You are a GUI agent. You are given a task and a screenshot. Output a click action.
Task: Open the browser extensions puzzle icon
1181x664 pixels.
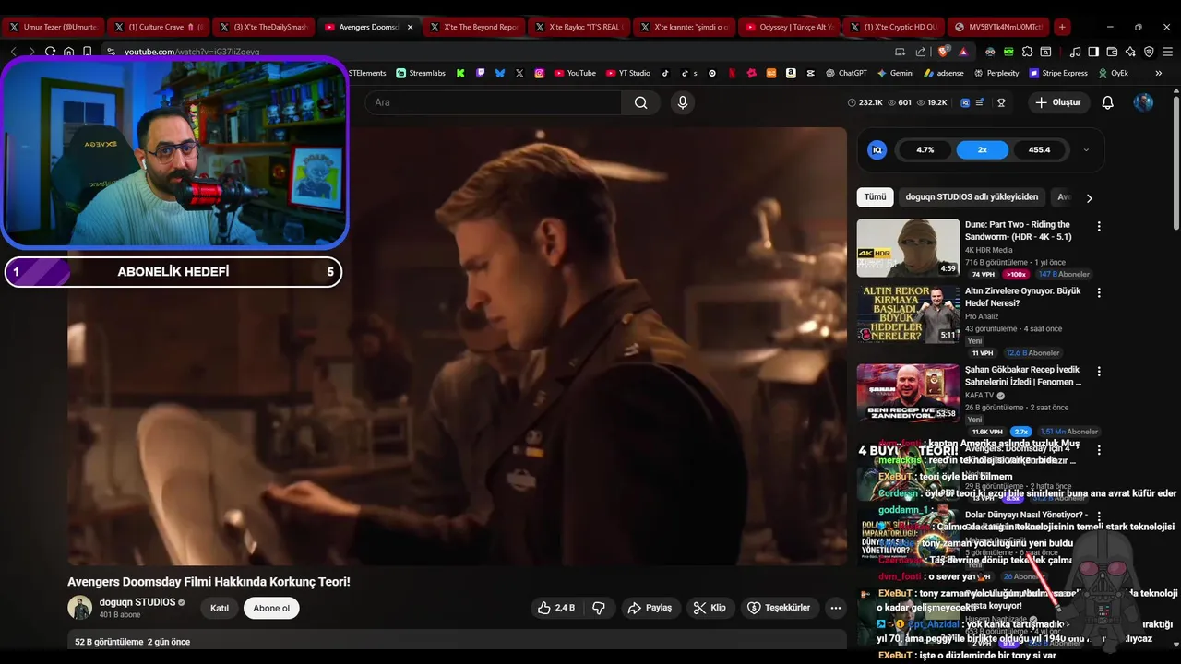(x=1027, y=52)
